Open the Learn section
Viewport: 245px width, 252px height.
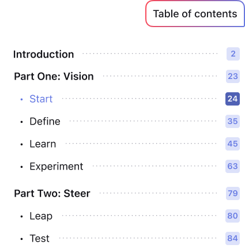pyautogui.click(x=43, y=144)
